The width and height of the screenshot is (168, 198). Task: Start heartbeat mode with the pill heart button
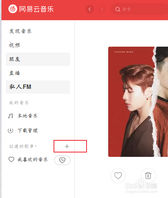pyautogui.click(x=62, y=160)
